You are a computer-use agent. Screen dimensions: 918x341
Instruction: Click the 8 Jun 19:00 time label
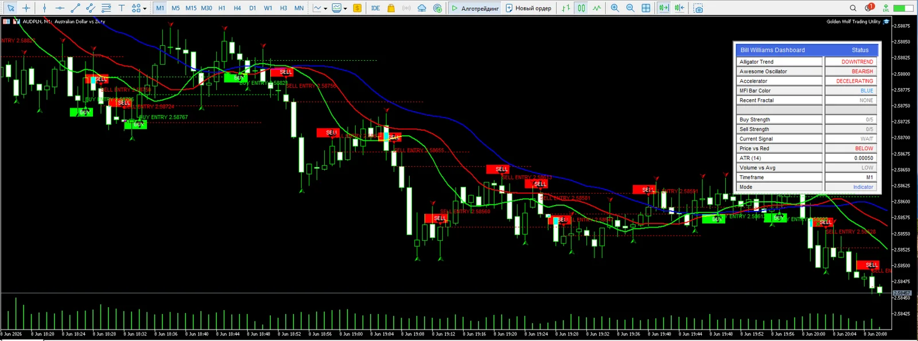351,334
